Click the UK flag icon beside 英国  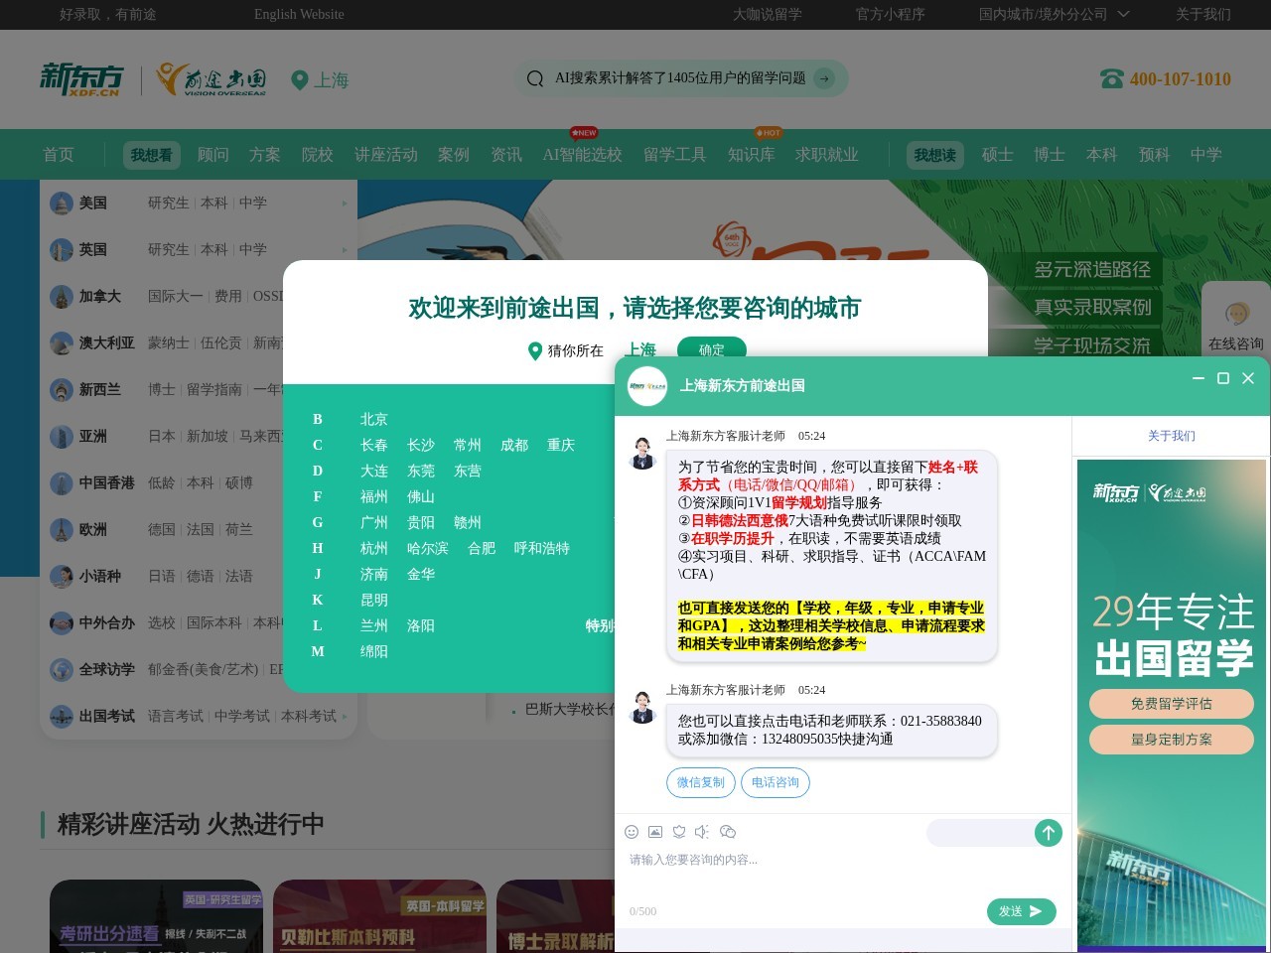(x=63, y=249)
